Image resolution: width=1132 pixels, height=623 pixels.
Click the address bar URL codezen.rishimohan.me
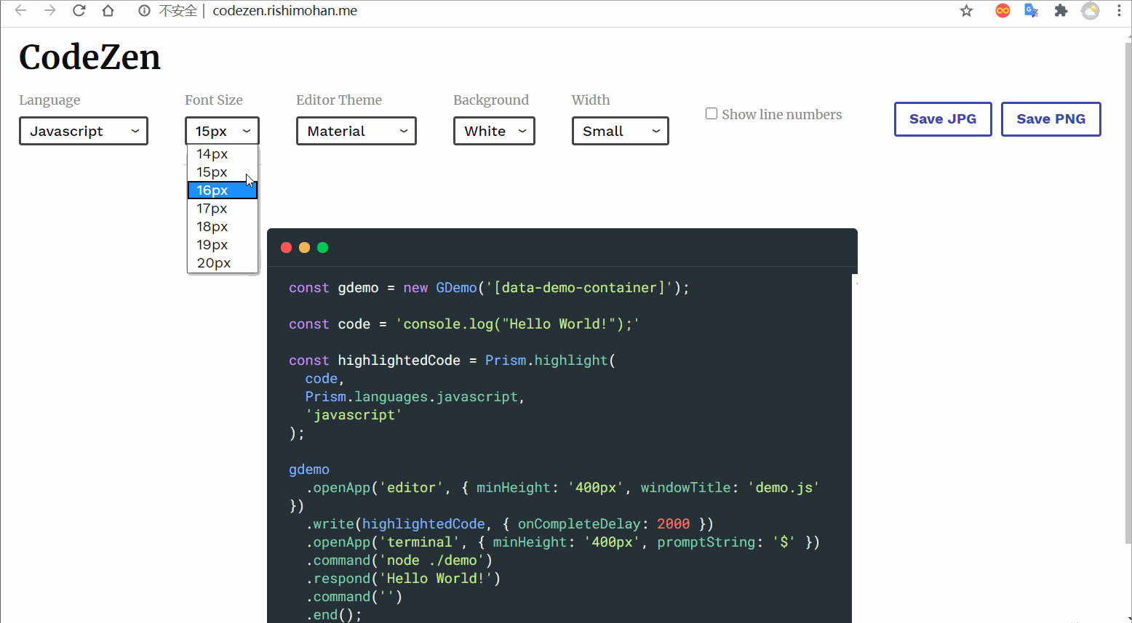pos(285,11)
